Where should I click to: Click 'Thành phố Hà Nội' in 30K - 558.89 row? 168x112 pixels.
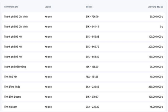coord(13,57)
